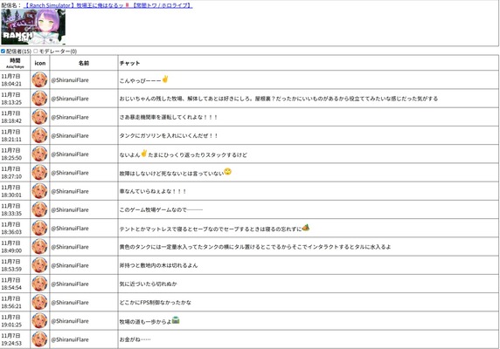Image resolution: width=500 pixels, height=349 pixels.
Task: Click the chat message 車なんていらねぇよな！！！
Action: pos(153,191)
